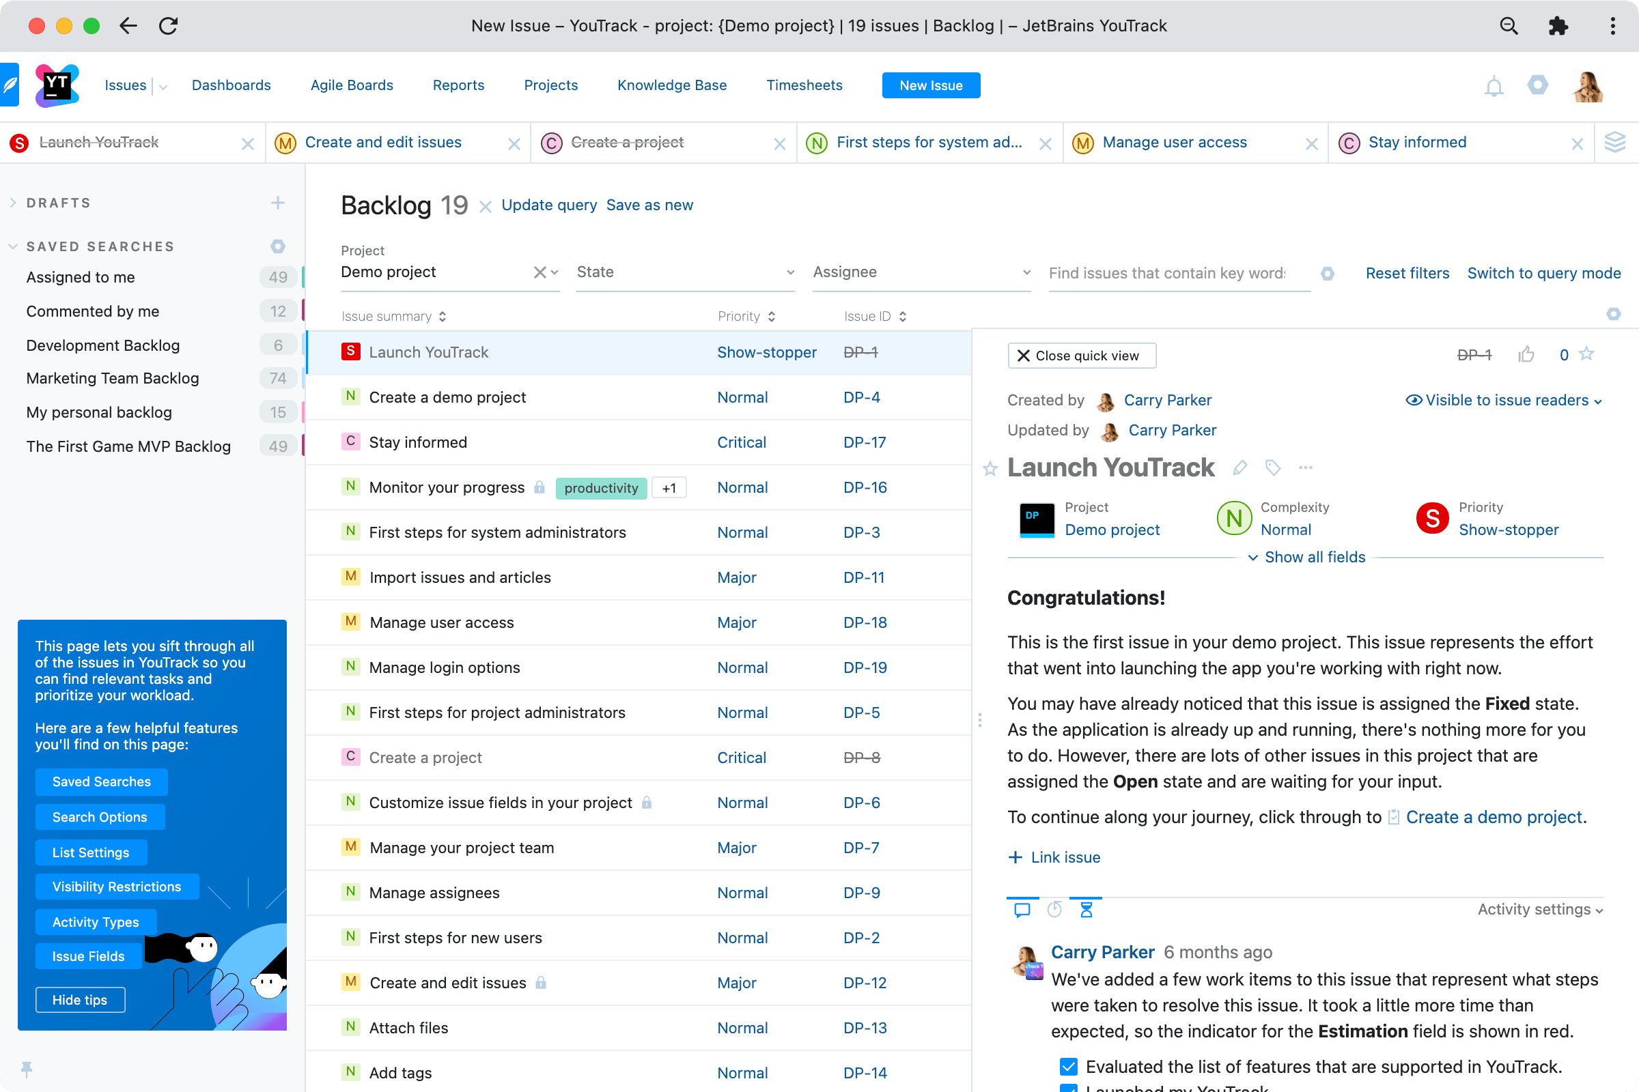This screenshot has width=1639, height=1092.
Task: Click 'Save as new' next to Backlog query
Action: point(649,205)
